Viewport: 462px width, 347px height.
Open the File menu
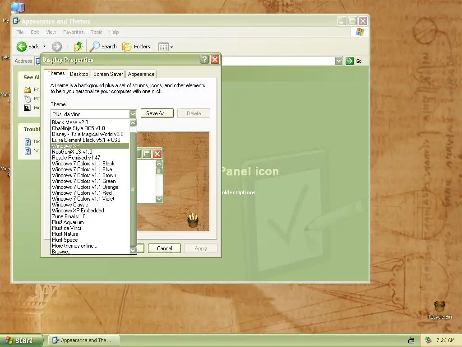pos(20,32)
